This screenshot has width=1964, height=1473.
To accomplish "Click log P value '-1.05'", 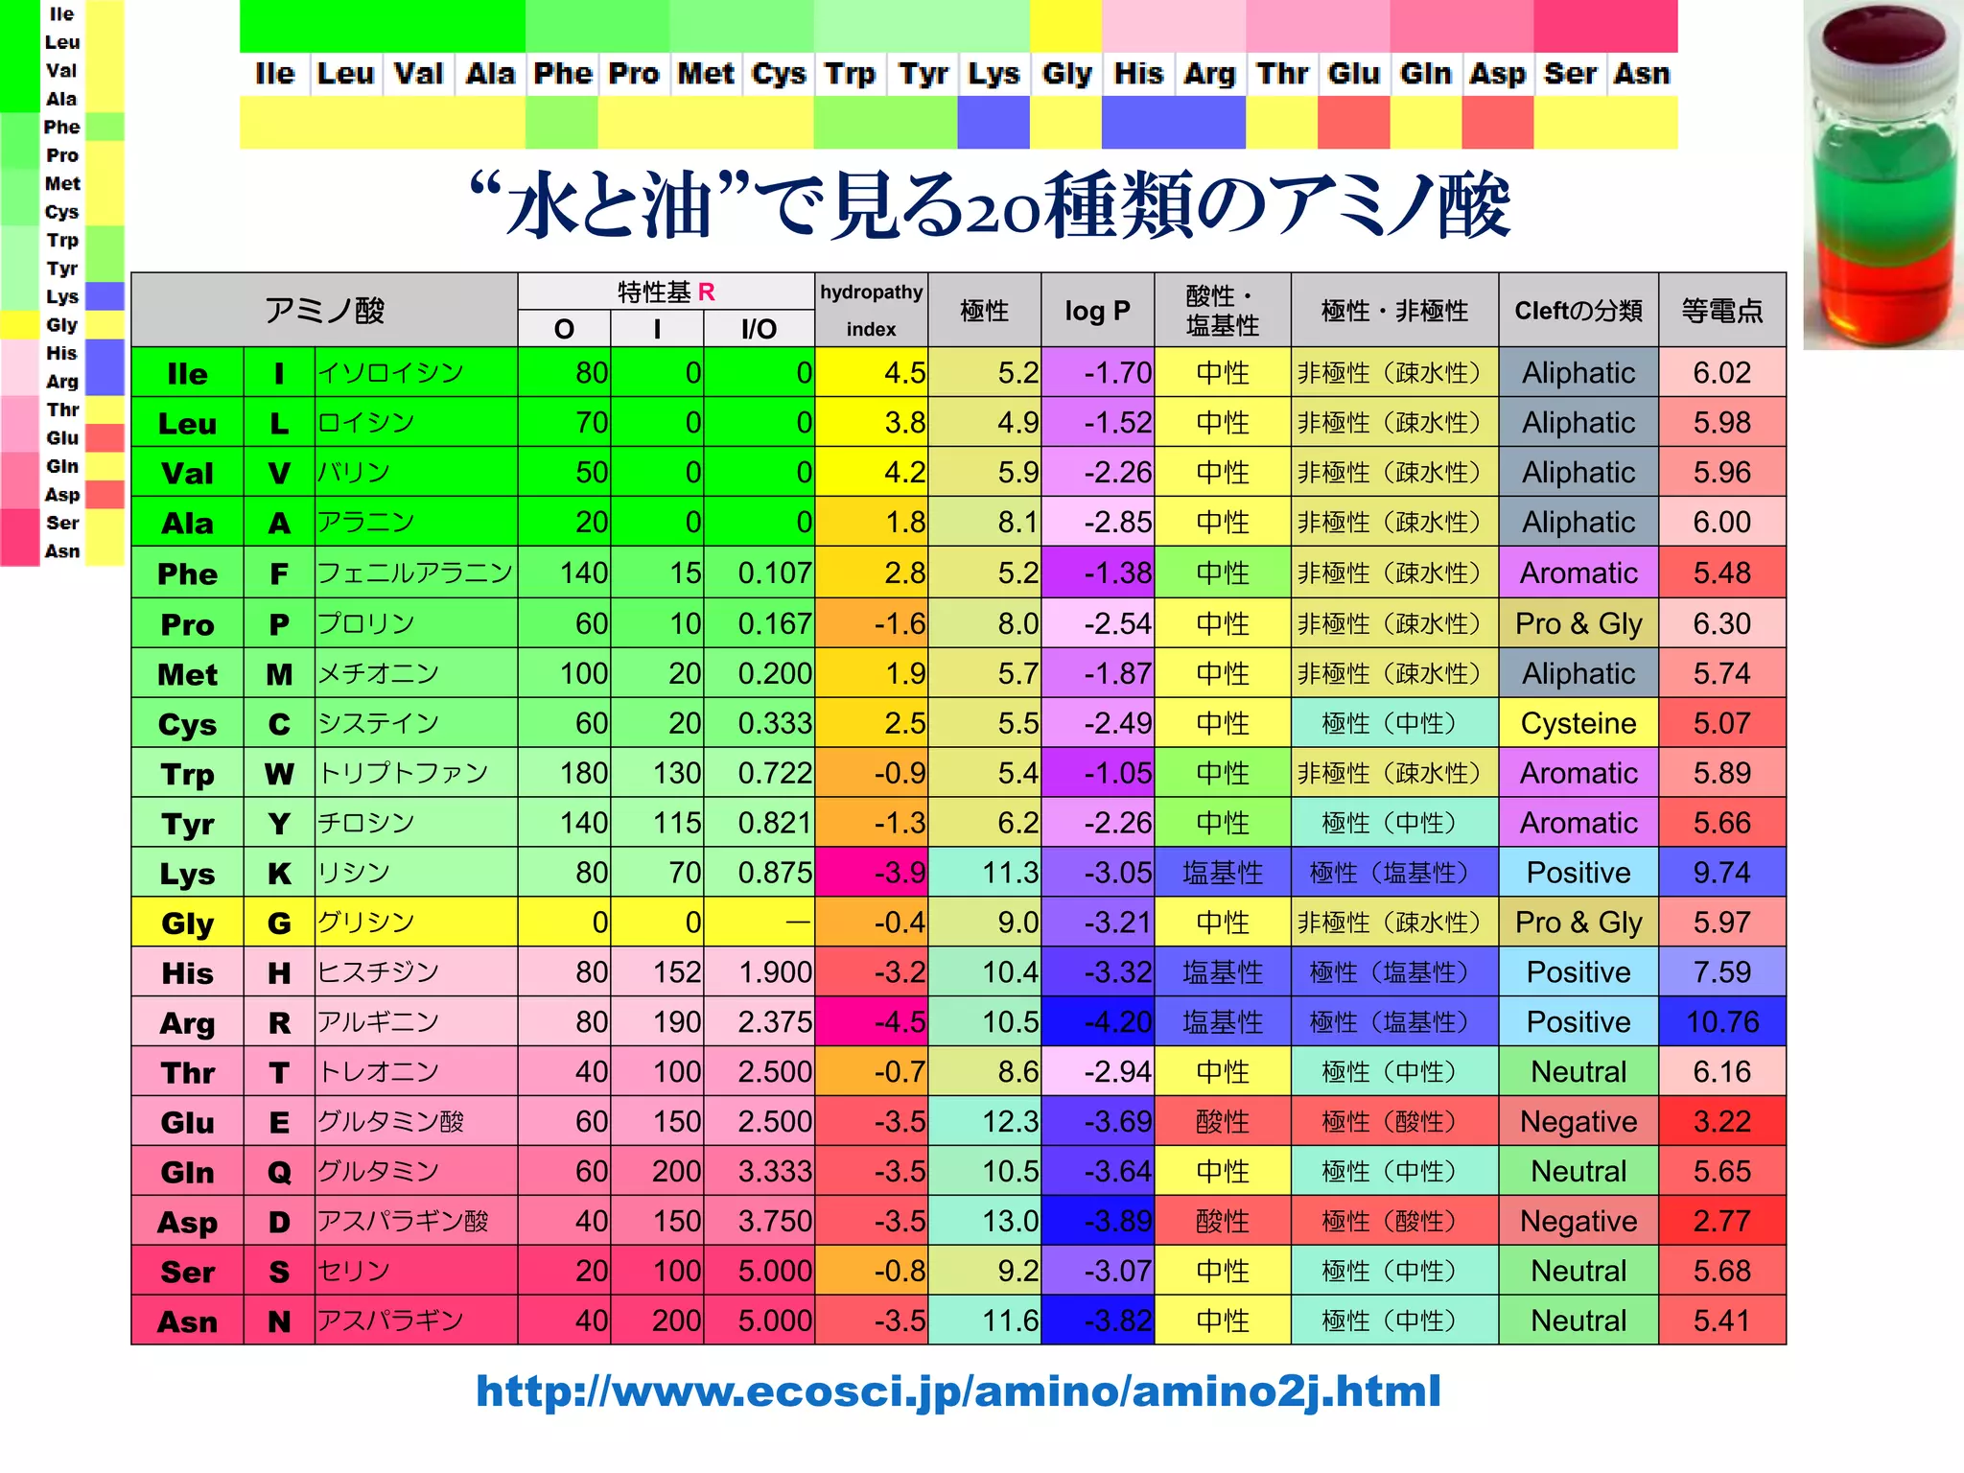I will click(1098, 773).
